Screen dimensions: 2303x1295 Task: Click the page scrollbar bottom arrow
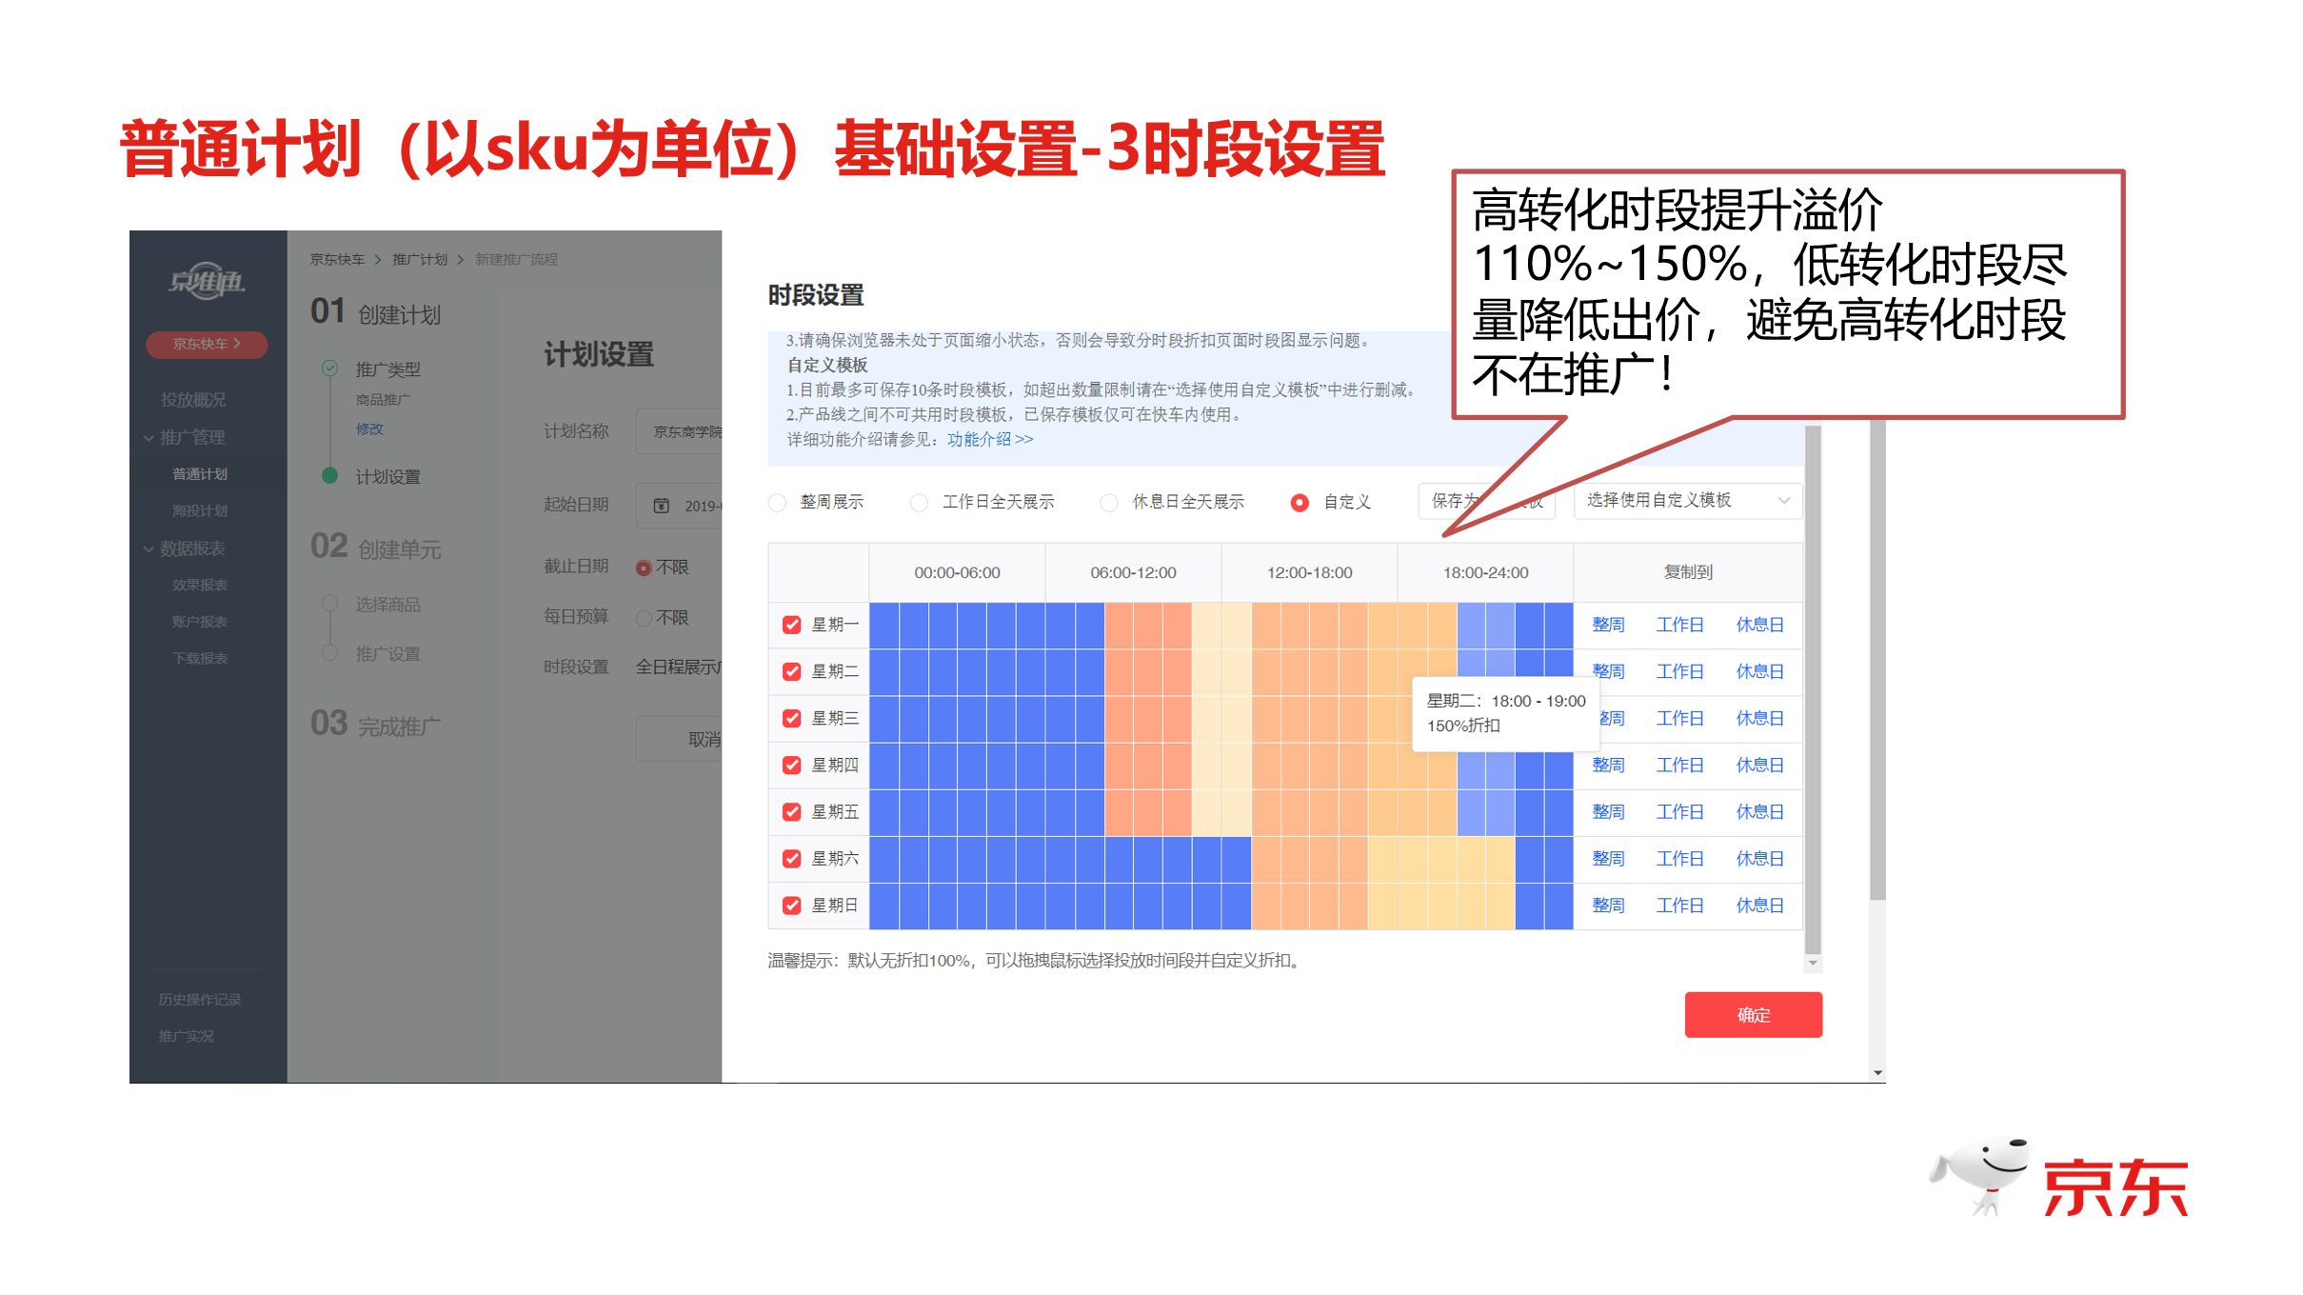(1877, 1073)
